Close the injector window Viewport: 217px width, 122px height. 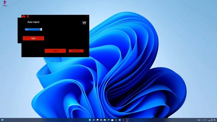tap(88, 16)
